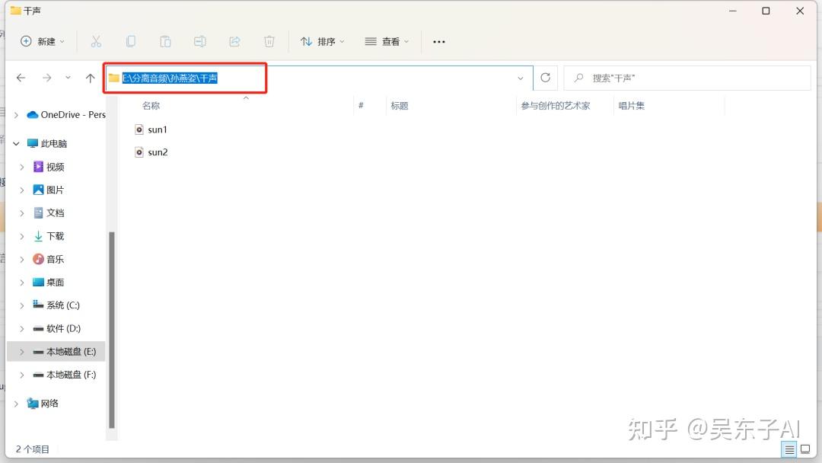Click the 唱片集 column header
Viewport: 822px width, 463px height.
pos(631,106)
